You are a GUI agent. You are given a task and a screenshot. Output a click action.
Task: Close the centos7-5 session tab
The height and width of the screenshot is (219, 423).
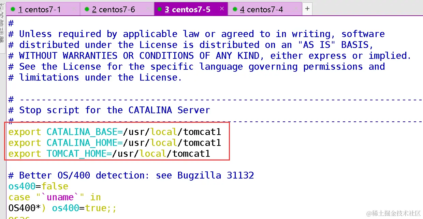click(x=222, y=9)
